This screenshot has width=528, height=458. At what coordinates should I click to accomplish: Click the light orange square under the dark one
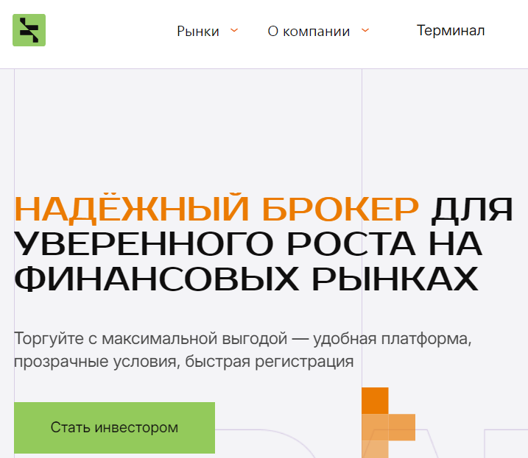375,427
